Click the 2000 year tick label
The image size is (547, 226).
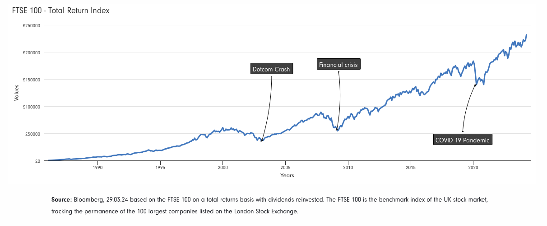223,167
